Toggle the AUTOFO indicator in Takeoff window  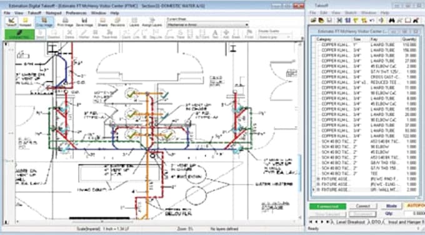click(x=414, y=206)
